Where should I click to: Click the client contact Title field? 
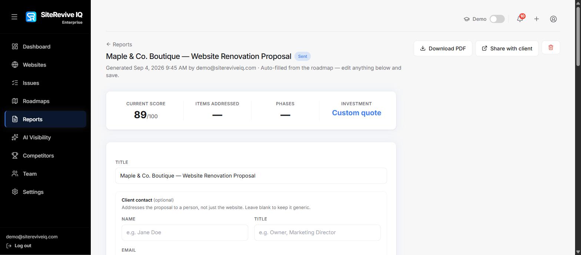tap(317, 232)
